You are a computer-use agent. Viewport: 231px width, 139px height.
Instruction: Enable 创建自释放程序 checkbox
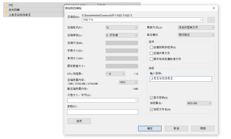tap(151, 47)
